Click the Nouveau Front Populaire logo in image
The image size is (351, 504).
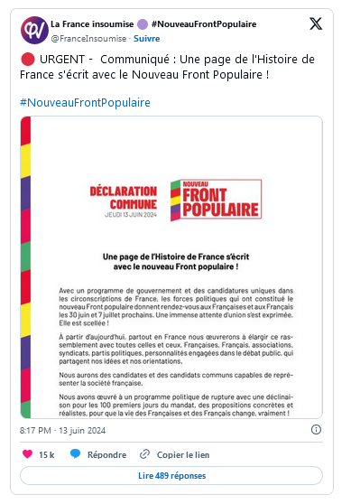tap(216, 200)
